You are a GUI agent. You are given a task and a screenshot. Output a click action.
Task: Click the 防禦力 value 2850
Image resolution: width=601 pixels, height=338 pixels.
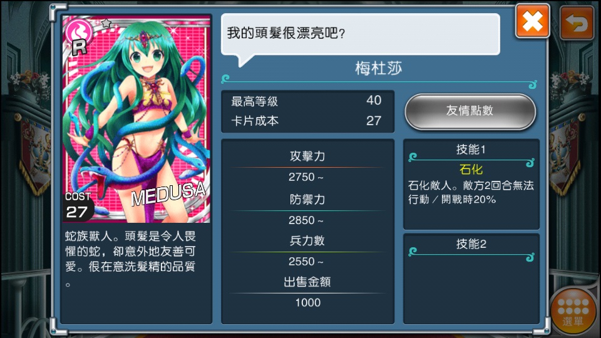coord(306,220)
